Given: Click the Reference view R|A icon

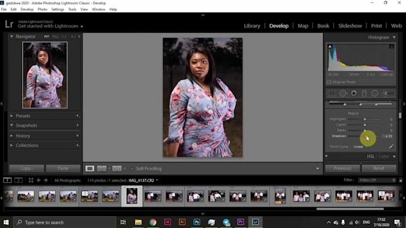Looking at the screenshot, I should pos(101,168).
